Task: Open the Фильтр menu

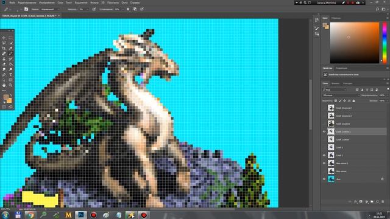Action: click(94, 2)
